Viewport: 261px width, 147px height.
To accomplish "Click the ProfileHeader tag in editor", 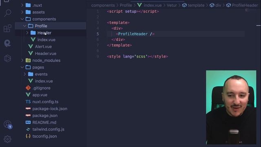I will [135, 34].
